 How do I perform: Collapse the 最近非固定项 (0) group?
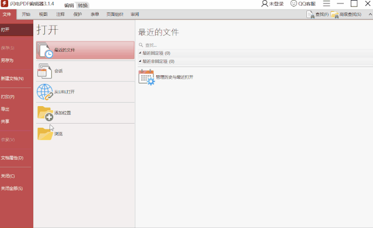pyautogui.click(x=140, y=61)
